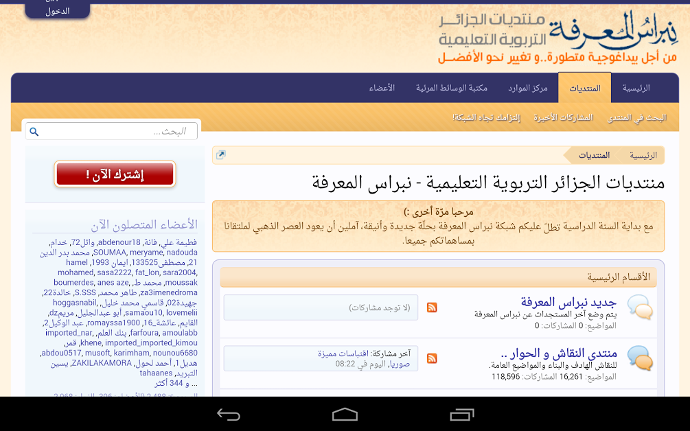This screenshot has width=690, height=431.
Task: Open the online member sara2004 profile
Action: [x=180, y=272]
